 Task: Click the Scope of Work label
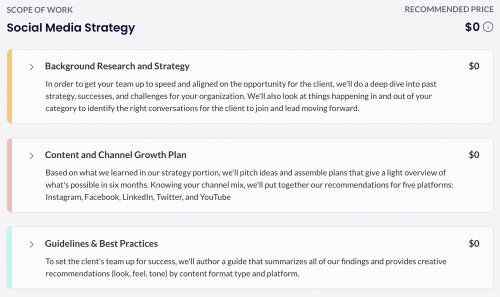[x=39, y=10]
